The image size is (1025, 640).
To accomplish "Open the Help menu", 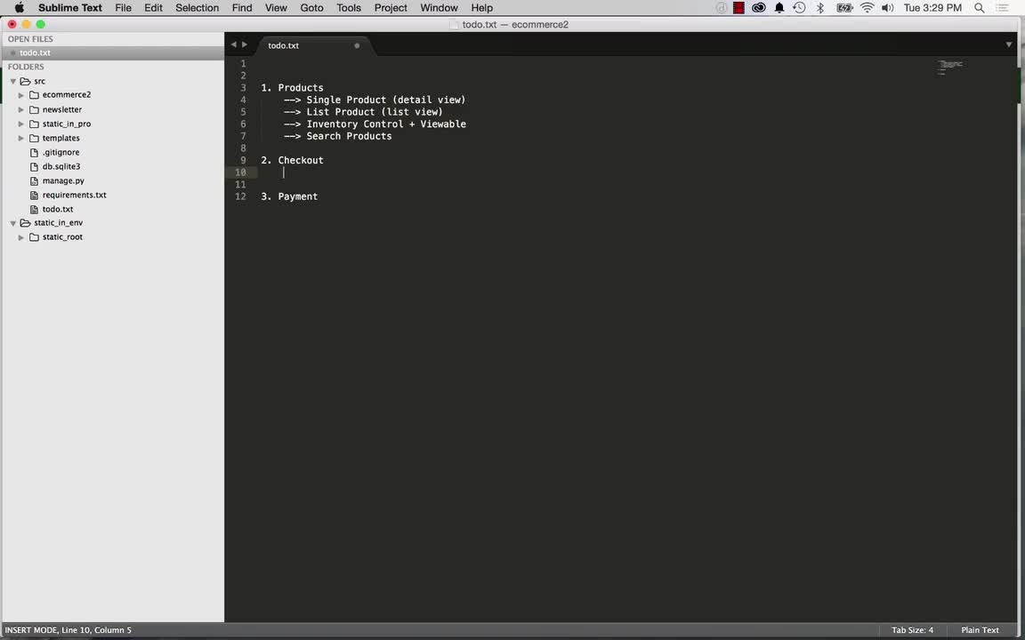I will coord(481,8).
